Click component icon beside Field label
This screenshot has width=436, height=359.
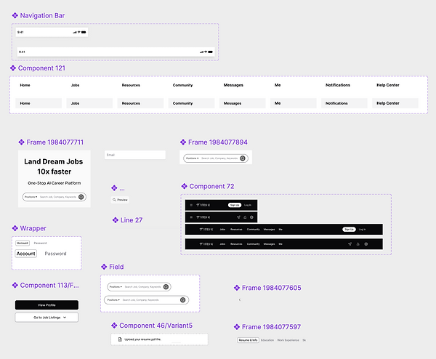tap(104, 267)
